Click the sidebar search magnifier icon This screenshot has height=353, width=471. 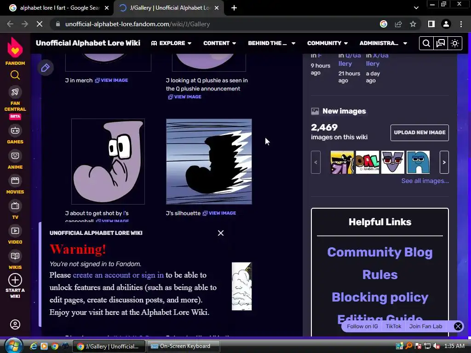pyautogui.click(x=15, y=75)
